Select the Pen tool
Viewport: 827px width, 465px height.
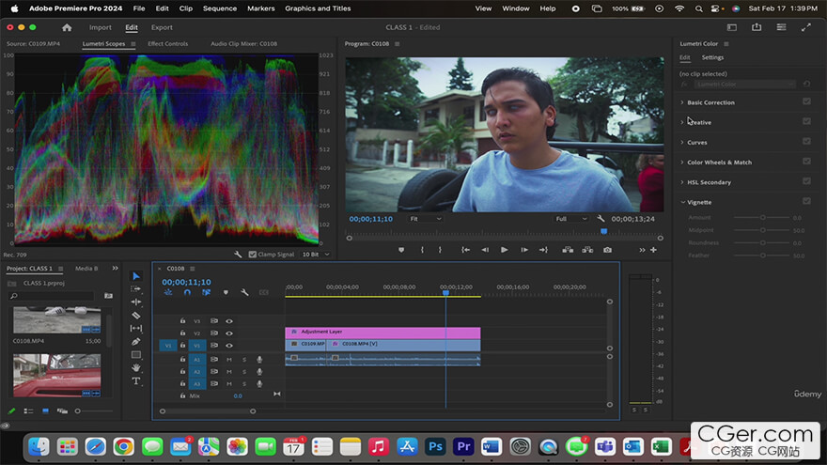click(x=136, y=341)
